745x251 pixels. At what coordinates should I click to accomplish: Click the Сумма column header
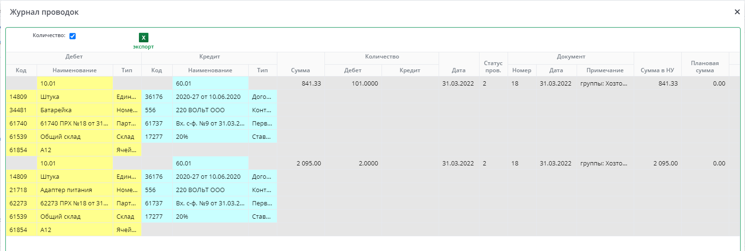click(x=300, y=70)
